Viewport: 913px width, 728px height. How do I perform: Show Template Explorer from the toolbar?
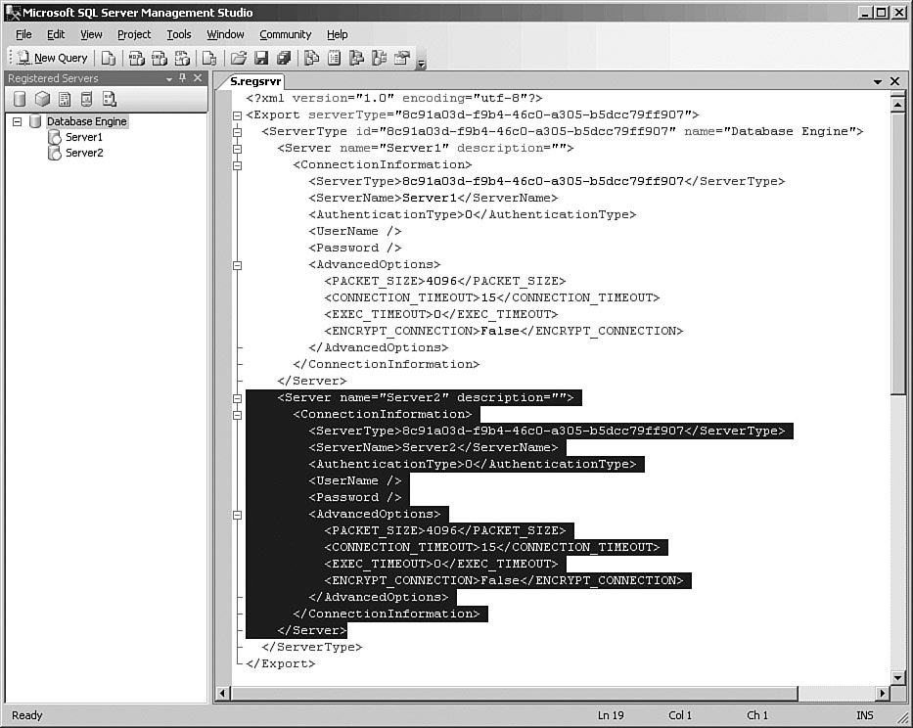point(379,58)
